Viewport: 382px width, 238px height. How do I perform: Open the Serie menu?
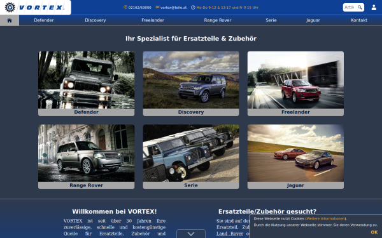[x=271, y=20]
